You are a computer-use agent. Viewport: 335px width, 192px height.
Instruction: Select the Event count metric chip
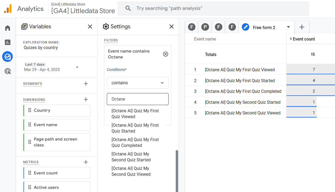(x=57, y=173)
